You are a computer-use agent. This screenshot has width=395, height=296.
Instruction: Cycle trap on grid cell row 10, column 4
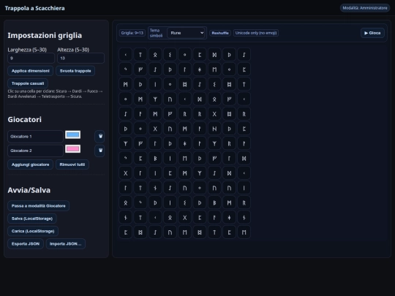[x=170, y=188]
